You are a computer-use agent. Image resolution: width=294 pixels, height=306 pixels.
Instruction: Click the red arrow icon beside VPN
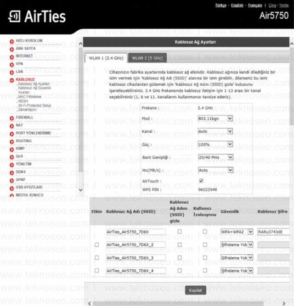[x=12, y=65]
